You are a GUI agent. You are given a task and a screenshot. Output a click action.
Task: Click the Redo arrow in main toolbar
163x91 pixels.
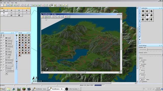coord(18,5)
